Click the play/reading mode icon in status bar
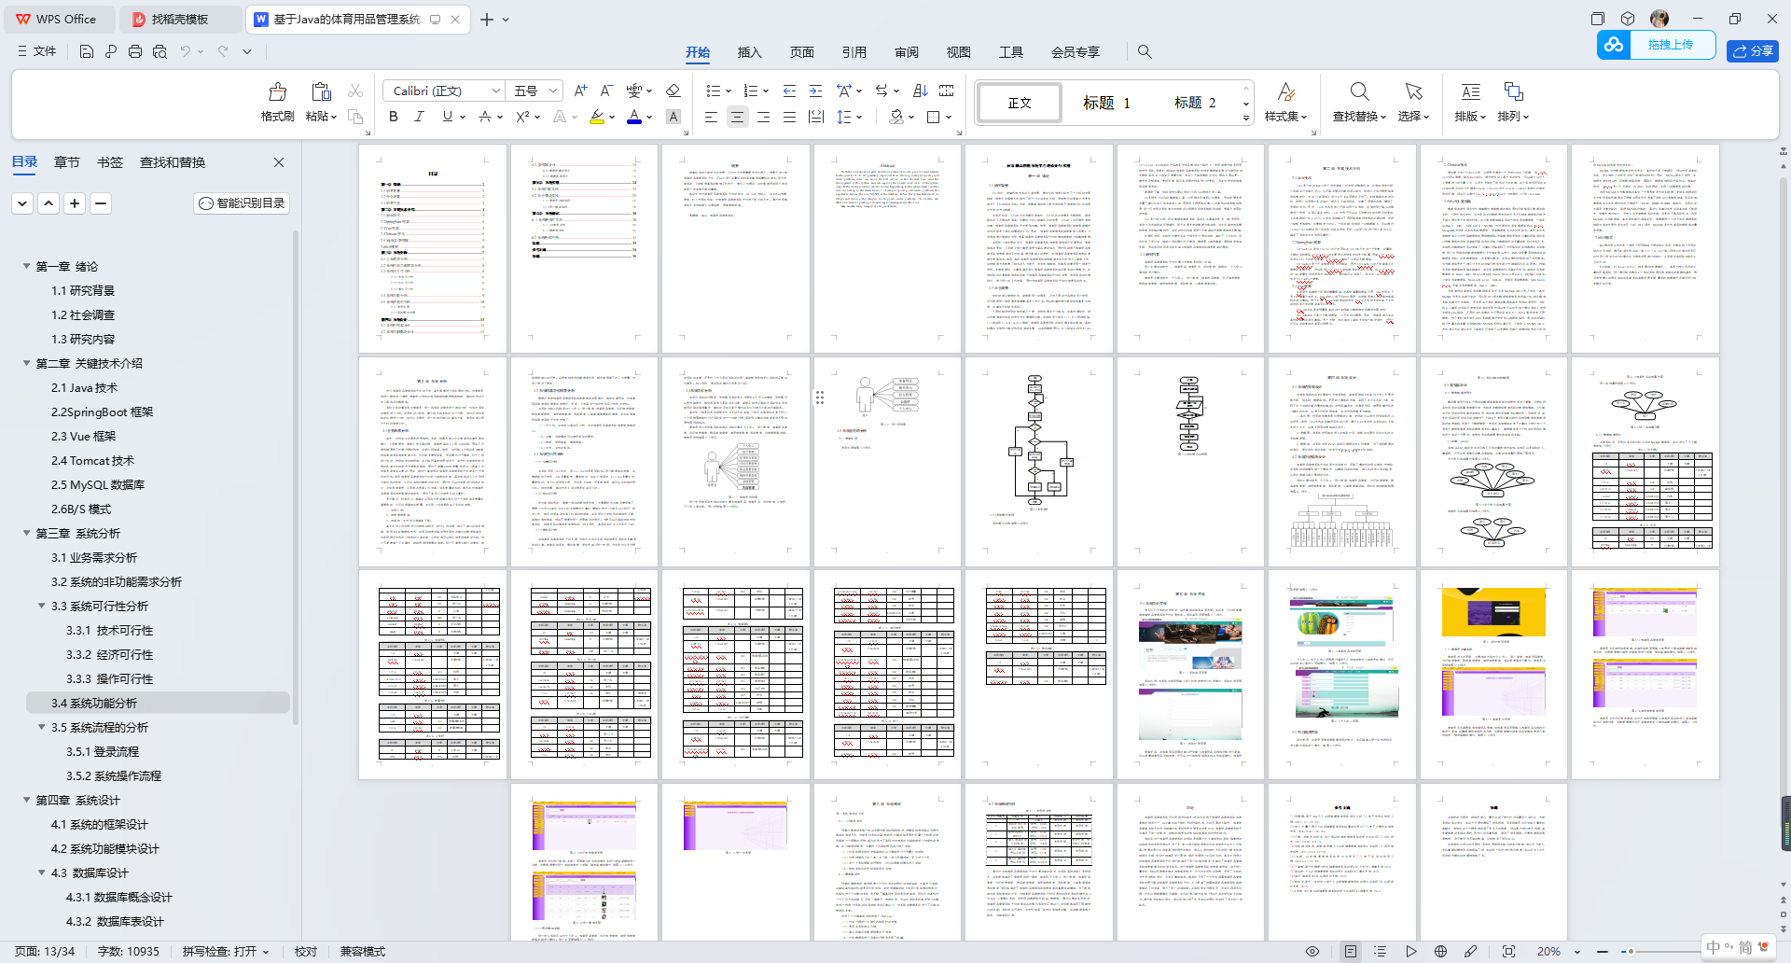The width and height of the screenshot is (1791, 963). pyautogui.click(x=1410, y=952)
